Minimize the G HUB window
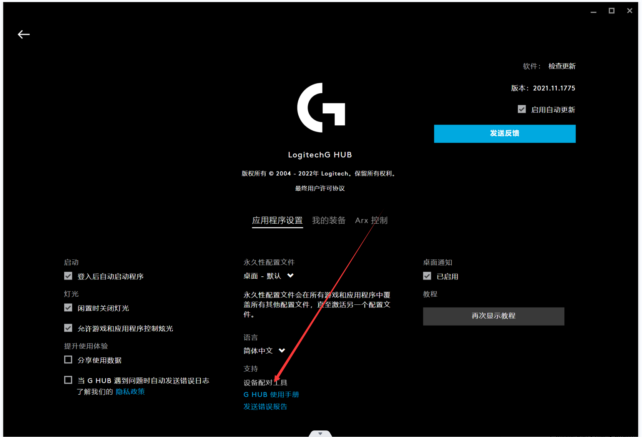This screenshot has height=437, width=642. point(594,11)
